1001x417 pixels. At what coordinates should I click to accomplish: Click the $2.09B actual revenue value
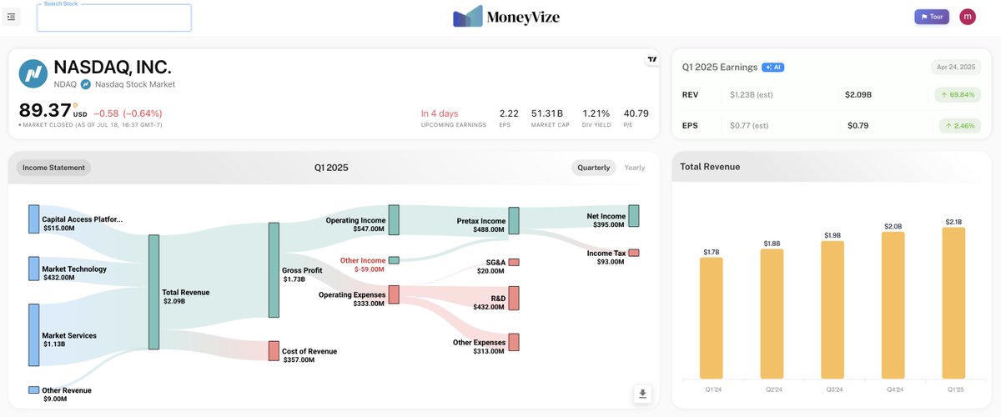tap(858, 95)
